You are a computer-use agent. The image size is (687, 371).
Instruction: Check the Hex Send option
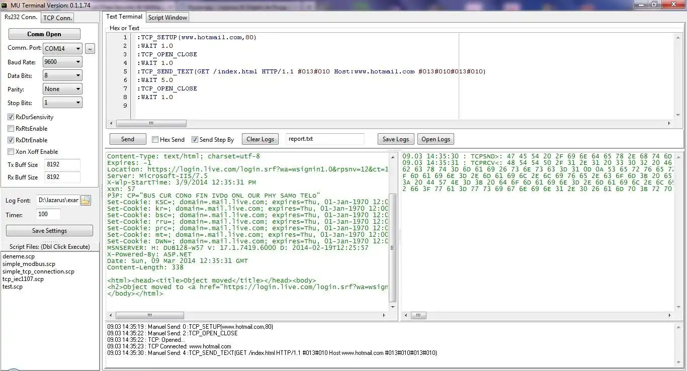155,140
